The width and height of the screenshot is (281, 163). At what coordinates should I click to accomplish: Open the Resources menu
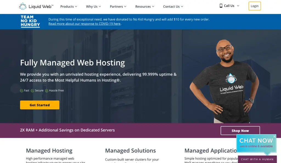point(145,7)
